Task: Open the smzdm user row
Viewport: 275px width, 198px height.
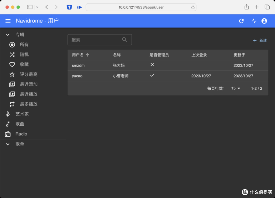Action: pyautogui.click(x=168, y=65)
